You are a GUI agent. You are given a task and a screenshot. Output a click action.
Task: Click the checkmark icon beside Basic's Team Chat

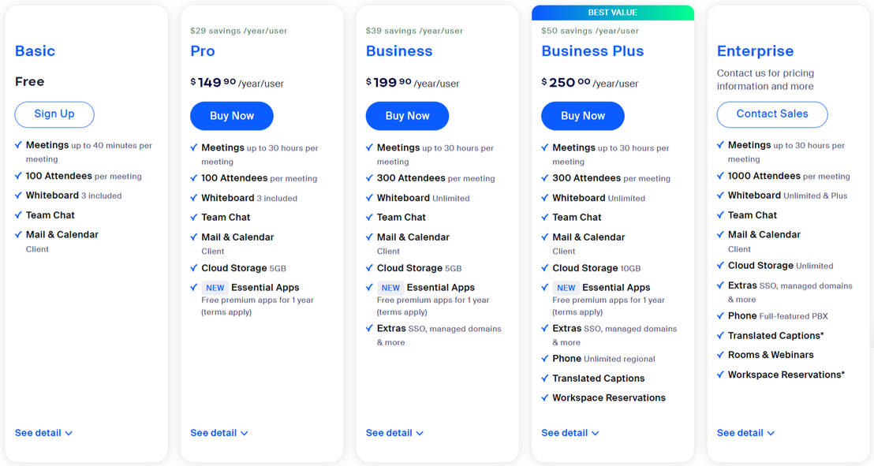tap(18, 214)
